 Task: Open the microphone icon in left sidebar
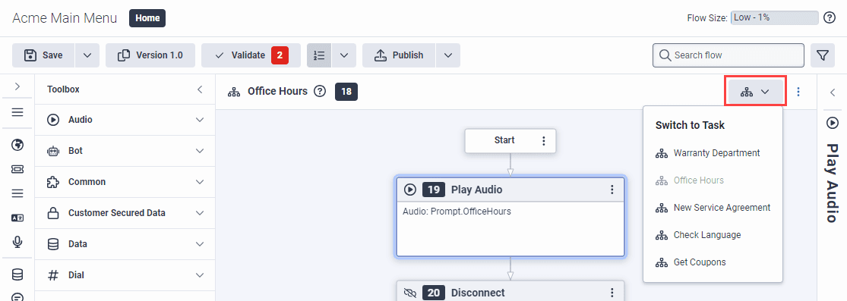[x=17, y=242]
